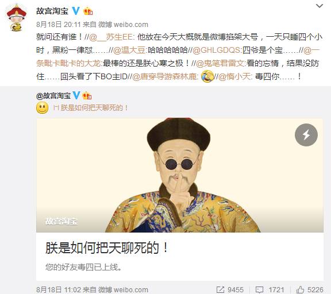Click the smiley face emoji in the reposted post
The image size is (331, 294).
pos(42,107)
